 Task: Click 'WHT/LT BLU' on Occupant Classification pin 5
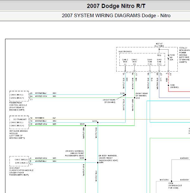coord(41,161)
